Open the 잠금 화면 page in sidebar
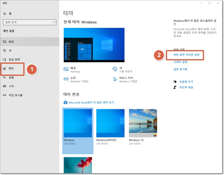Image resolution: width=224 pixels, height=175 pixels. coord(30,59)
